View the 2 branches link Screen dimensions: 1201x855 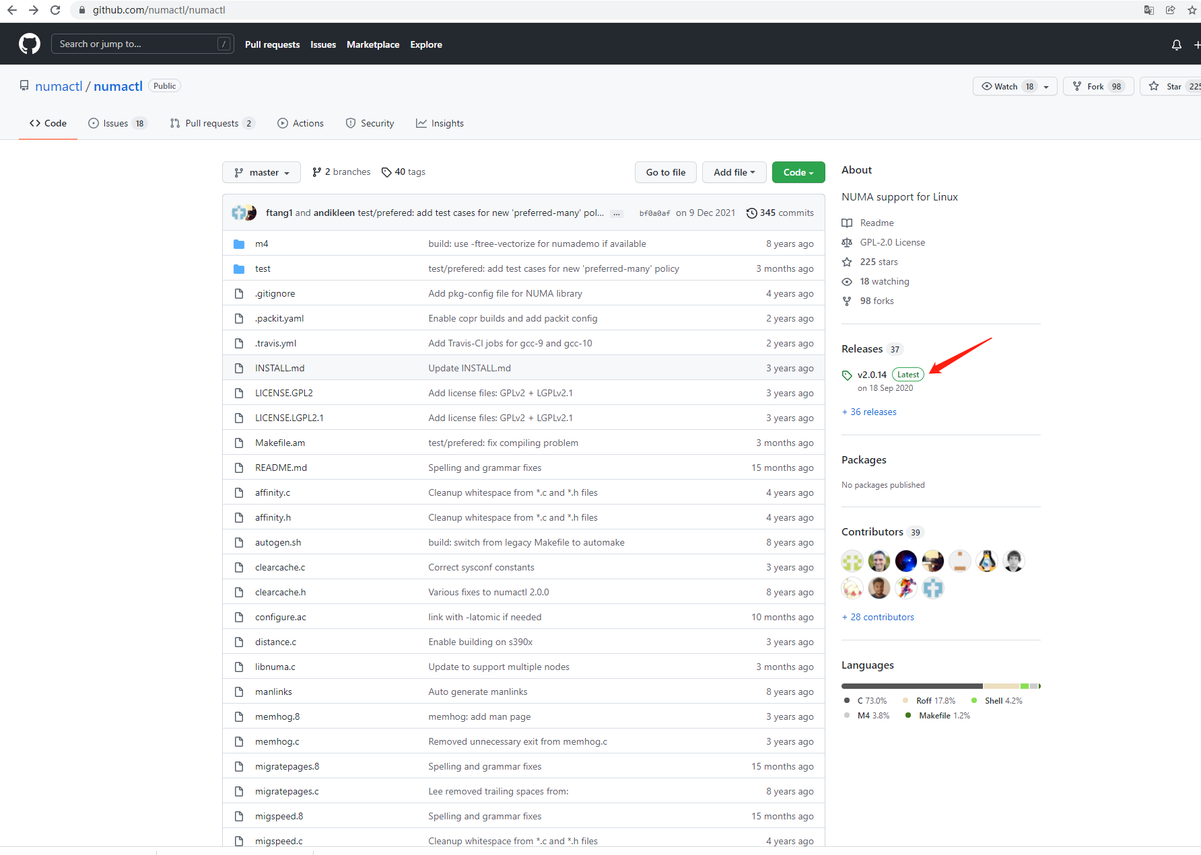click(x=341, y=172)
